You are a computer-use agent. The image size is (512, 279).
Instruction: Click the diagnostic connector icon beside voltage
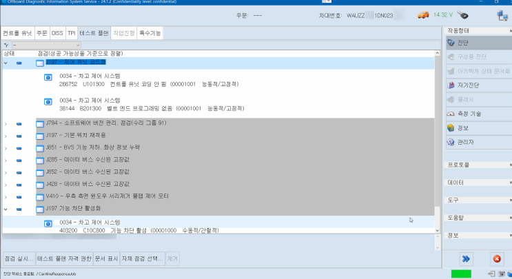tap(462, 14)
